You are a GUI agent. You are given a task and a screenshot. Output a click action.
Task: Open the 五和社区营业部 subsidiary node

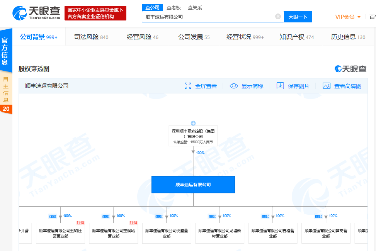(60, 233)
